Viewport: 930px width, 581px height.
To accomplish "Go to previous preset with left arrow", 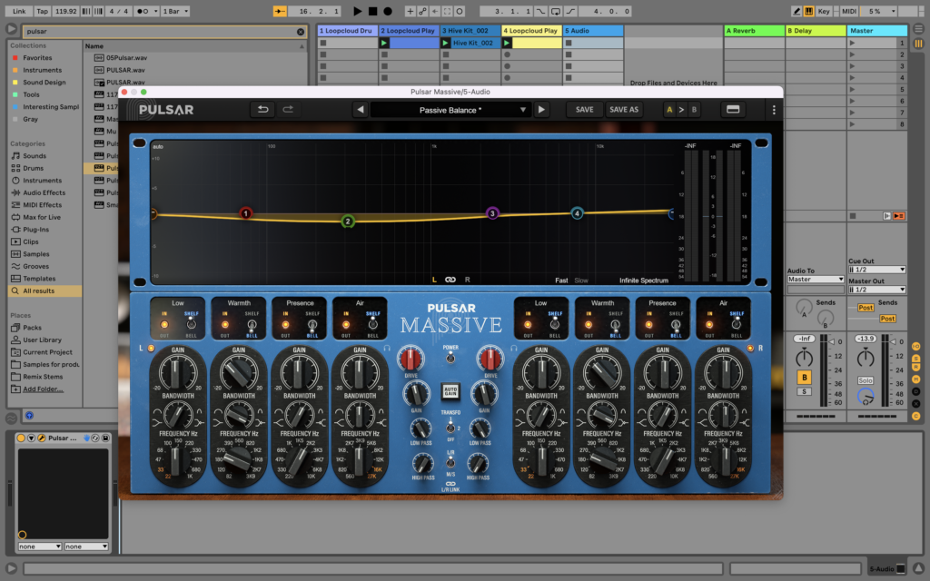I will point(360,110).
